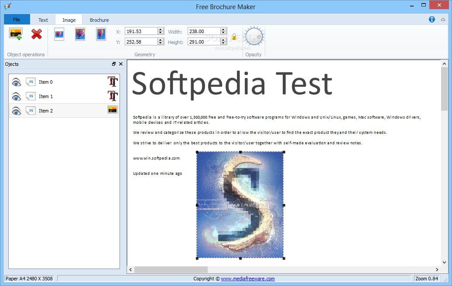Increase Width with the up arrow
The image size is (452, 286).
point(223,30)
